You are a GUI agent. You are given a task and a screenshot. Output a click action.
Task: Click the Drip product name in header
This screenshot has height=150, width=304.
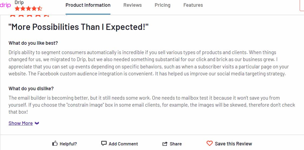(19, 3)
